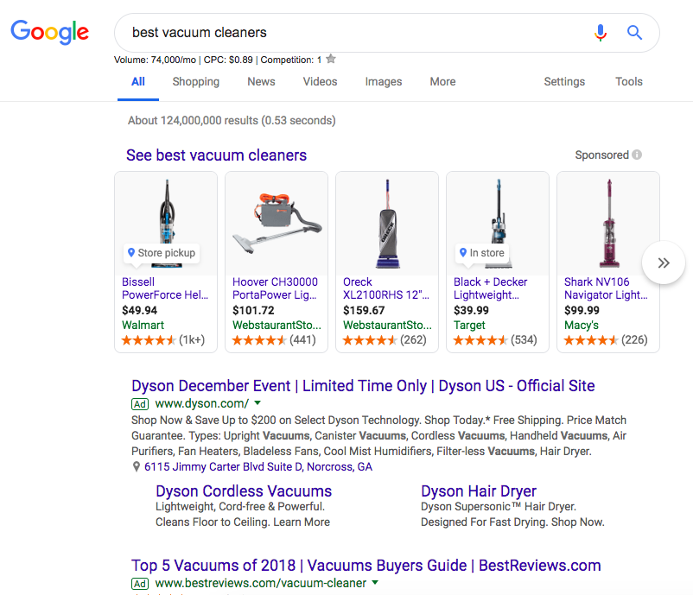Open Shark NV106 Navigator product link
This screenshot has height=595, width=693.
tap(606, 288)
